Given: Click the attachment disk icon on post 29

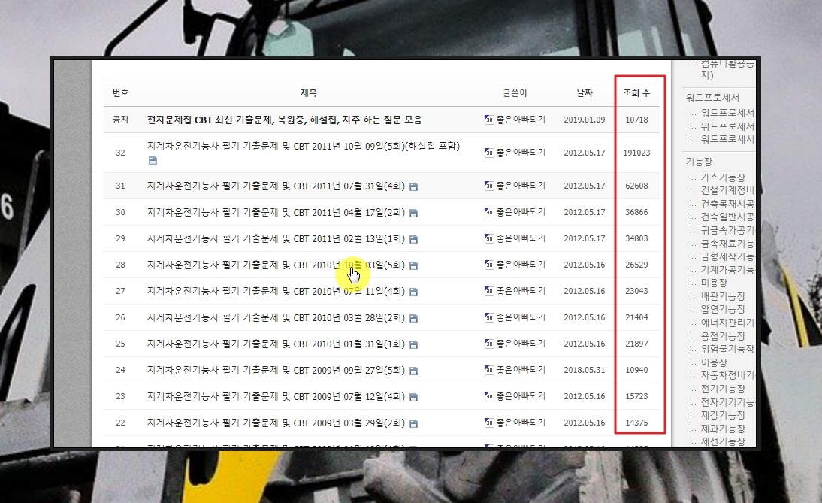Looking at the screenshot, I should 413,239.
